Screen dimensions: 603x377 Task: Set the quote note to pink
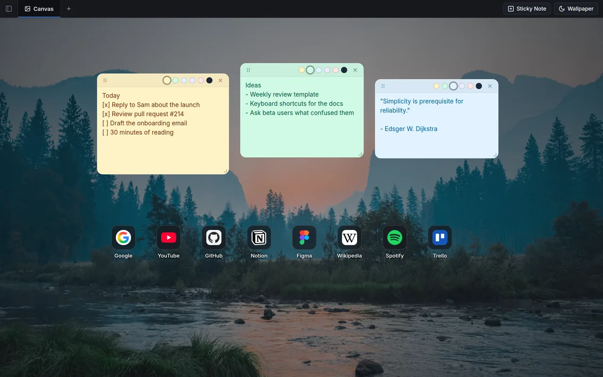tap(471, 86)
